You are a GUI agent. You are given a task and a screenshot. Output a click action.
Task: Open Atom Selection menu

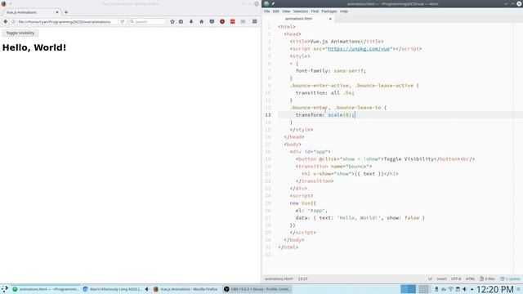[x=300, y=11]
